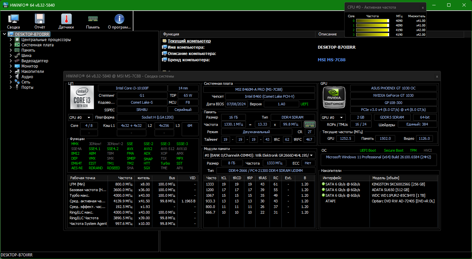472x259 pixels.
Task: Select Системная плата in the device tree
Action: click(x=37, y=45)
